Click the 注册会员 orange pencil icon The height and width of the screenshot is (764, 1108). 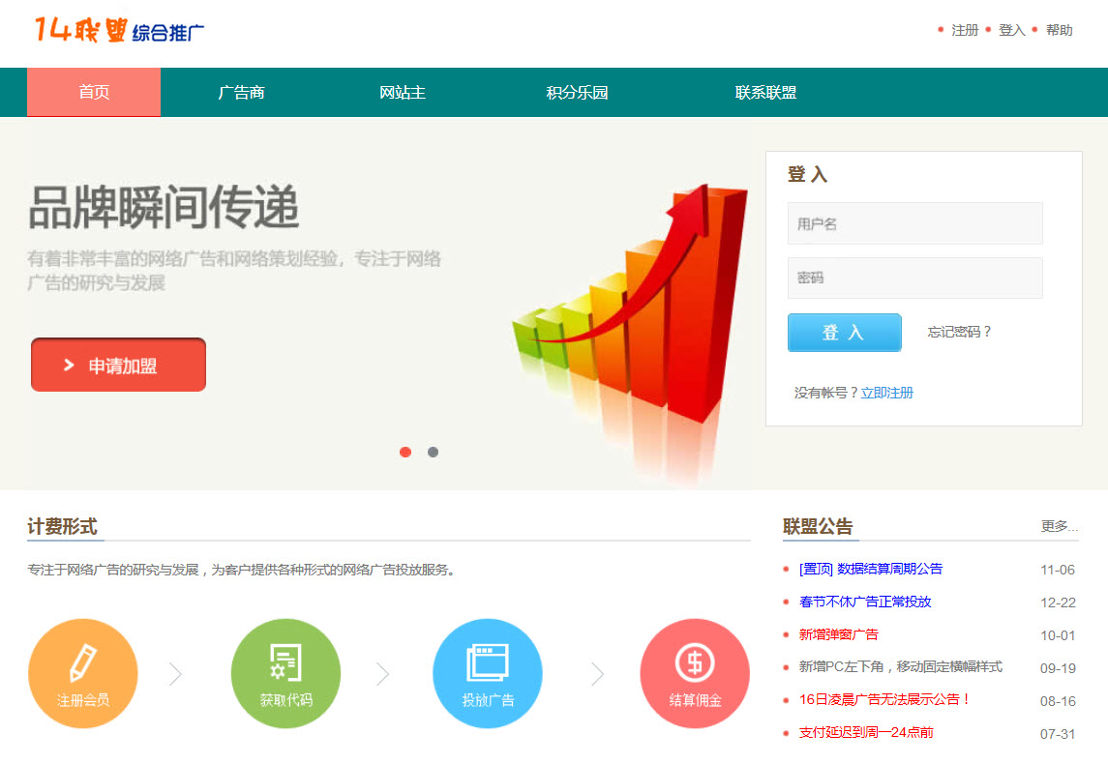pos(83,673)
